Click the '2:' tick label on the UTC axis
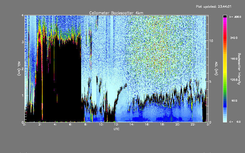Screen dimensions: 245x153 tap(40, 125)
